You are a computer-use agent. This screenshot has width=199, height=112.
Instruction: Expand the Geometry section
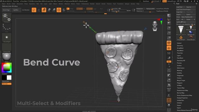point(180,46)
